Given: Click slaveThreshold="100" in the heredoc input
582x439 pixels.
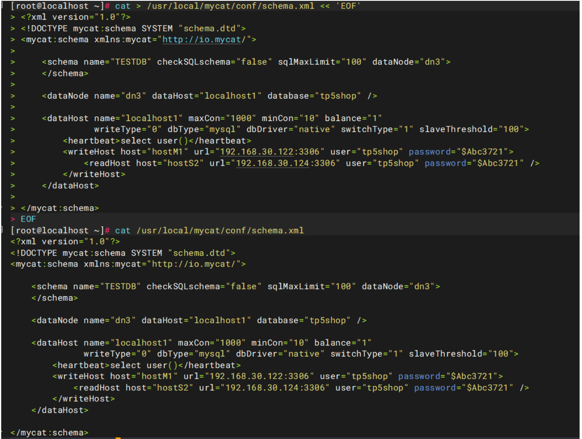Looking at the screenshot, I should coord(472,129).
